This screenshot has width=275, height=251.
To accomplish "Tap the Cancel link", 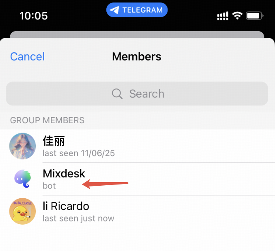I will tap(27, 56).
